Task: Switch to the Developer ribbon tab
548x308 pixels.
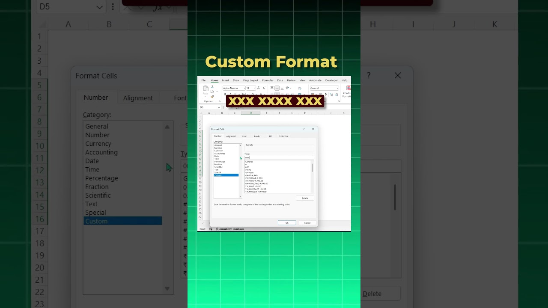Action: click(x=331, y=80)
